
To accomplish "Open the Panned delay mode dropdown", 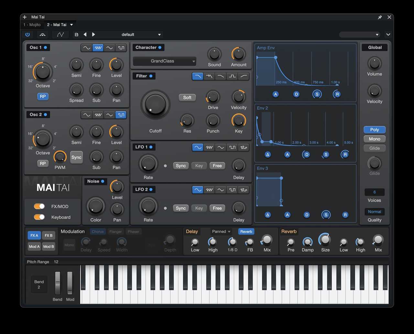I will coord(221,231).
